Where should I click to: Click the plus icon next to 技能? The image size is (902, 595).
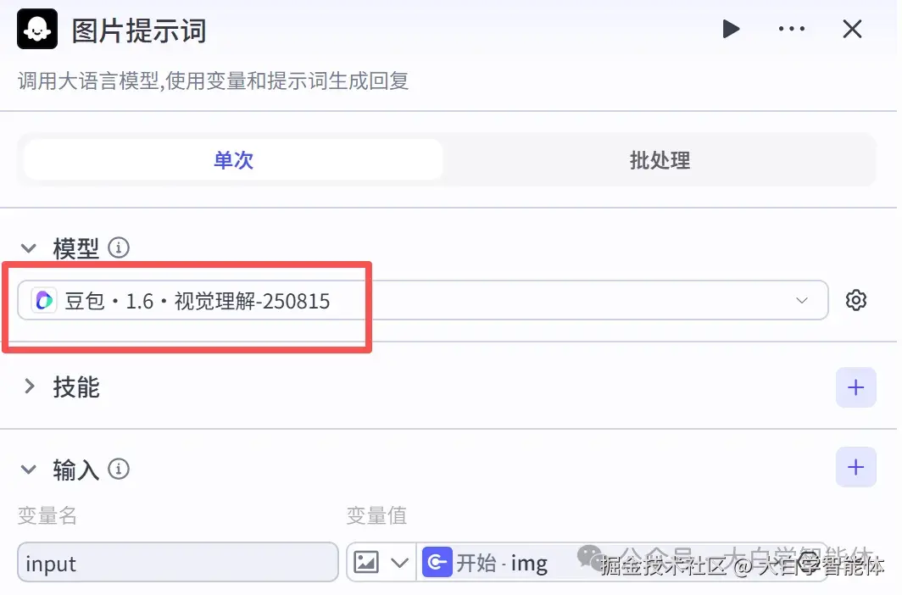pos(856,387)
